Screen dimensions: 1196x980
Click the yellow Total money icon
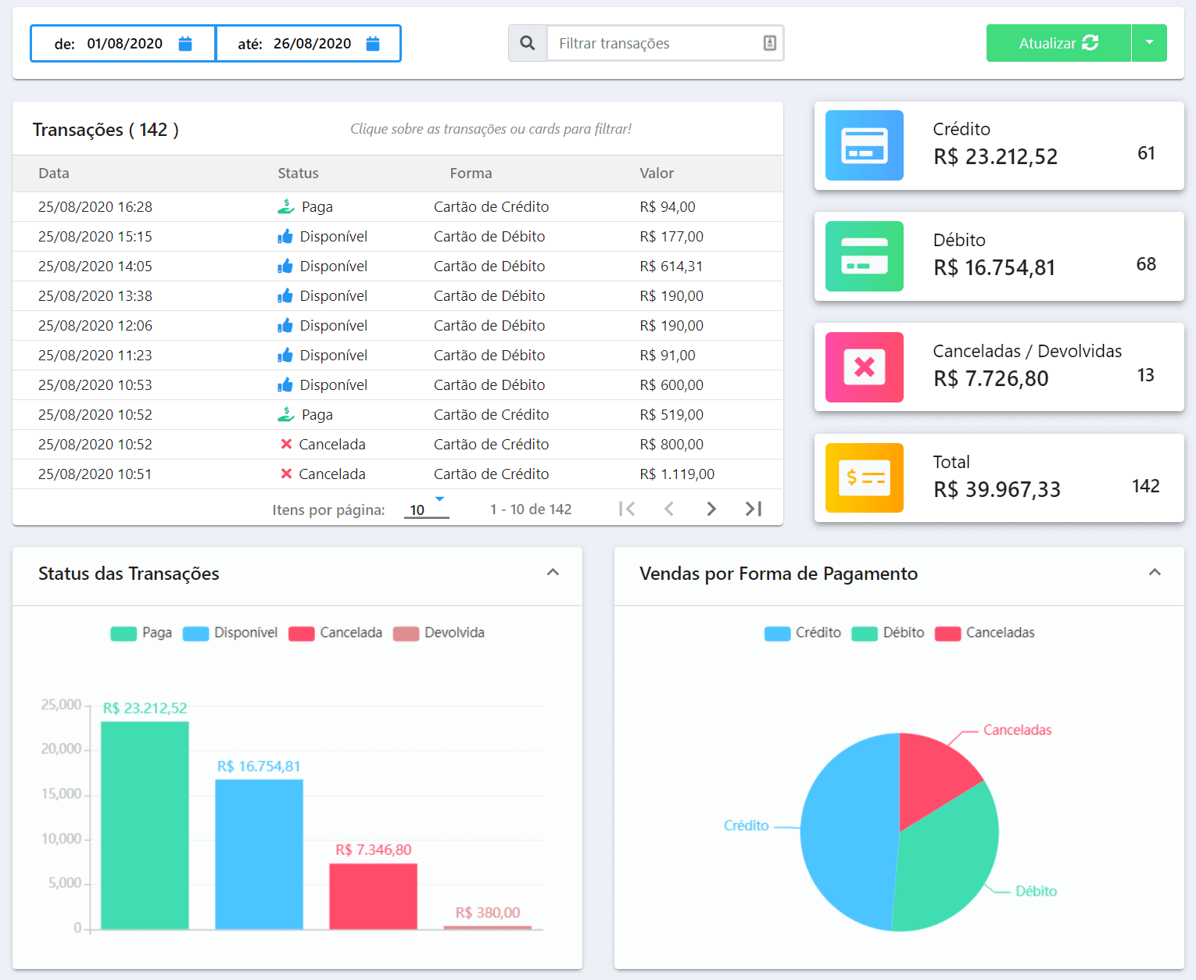[865, 478]
